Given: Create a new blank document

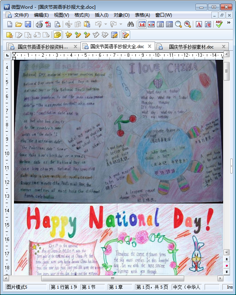Looking at the screenshot, I should coord(10,24).
